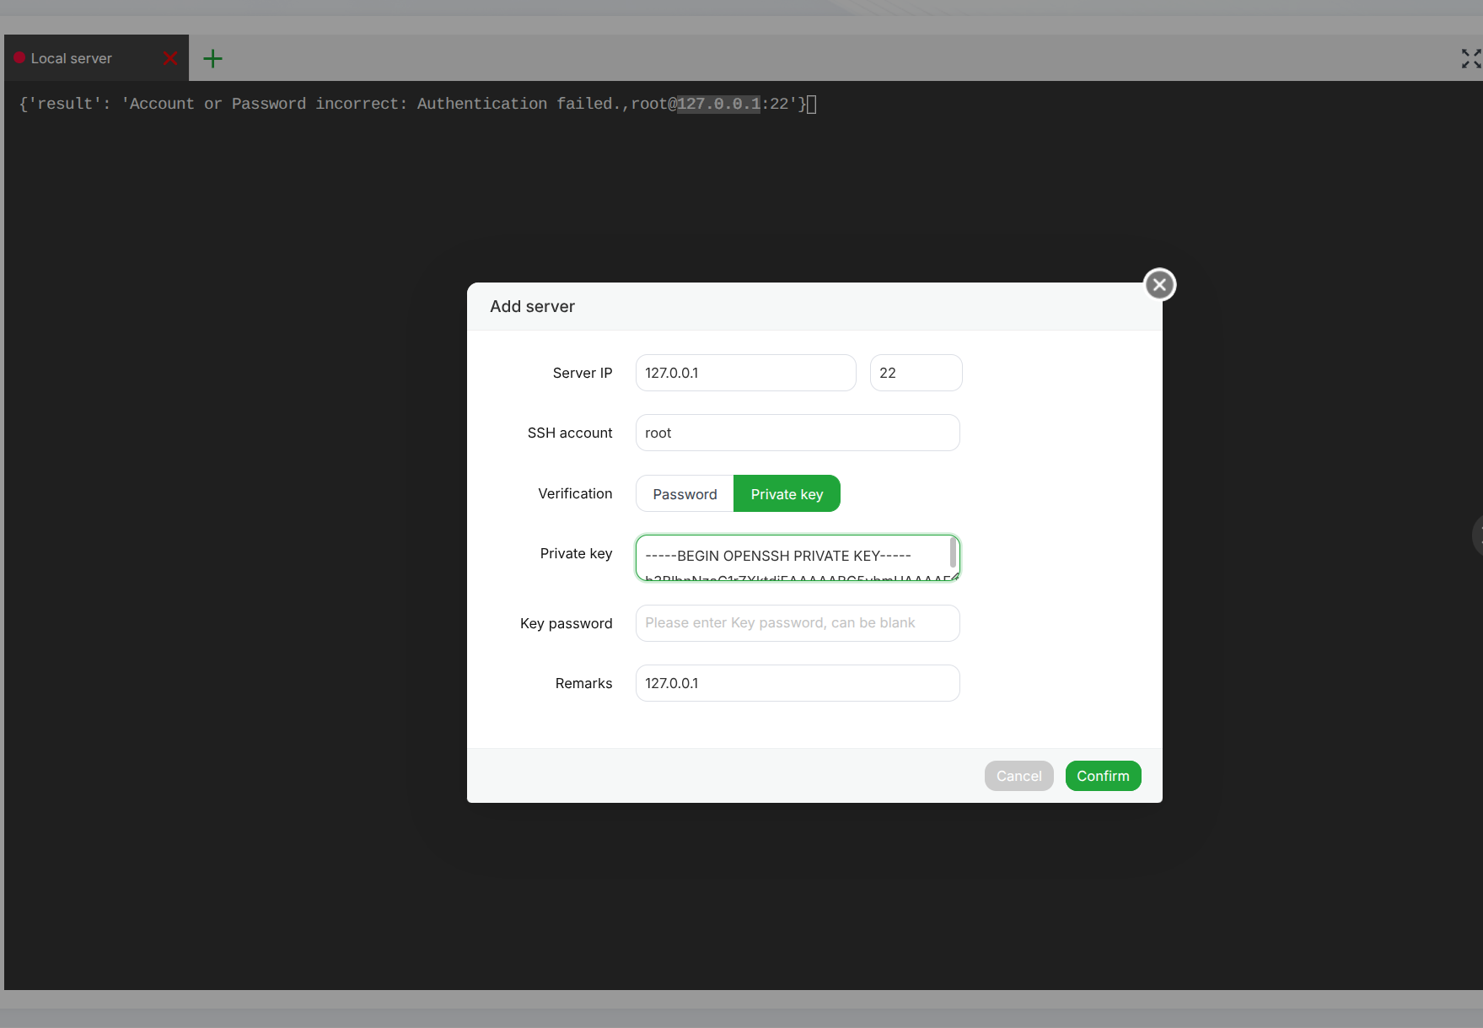Click the Key password field
Image resolution: width=1483 pixels, height=1028 pixels.
click(798, 623)
